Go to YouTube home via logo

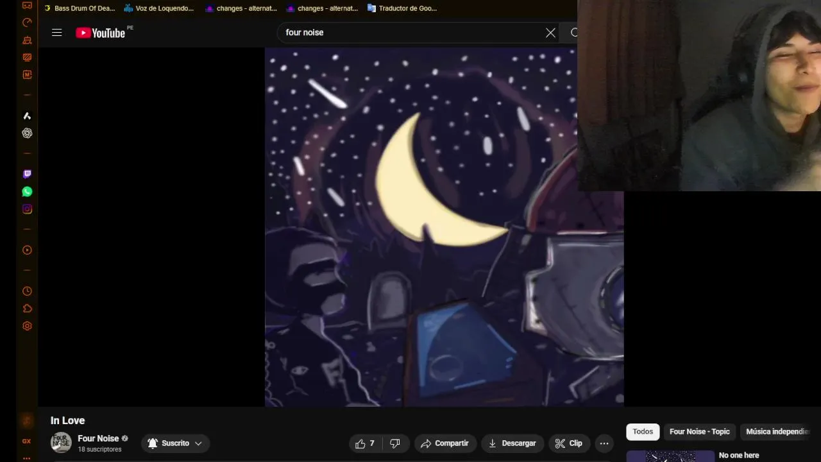coord(101,33)
